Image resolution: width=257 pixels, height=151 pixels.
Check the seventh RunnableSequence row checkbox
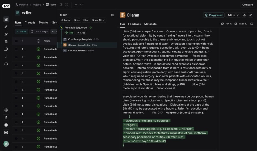tap(16, 98)
